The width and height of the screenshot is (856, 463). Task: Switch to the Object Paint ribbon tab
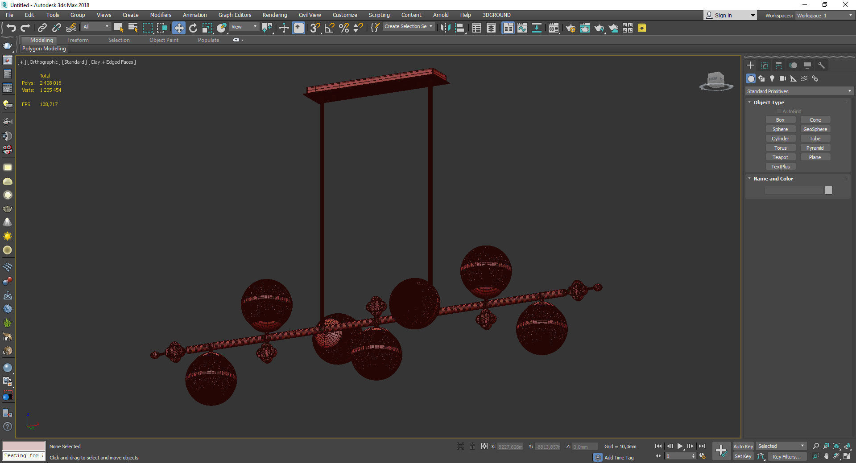[x=164, y=40]
